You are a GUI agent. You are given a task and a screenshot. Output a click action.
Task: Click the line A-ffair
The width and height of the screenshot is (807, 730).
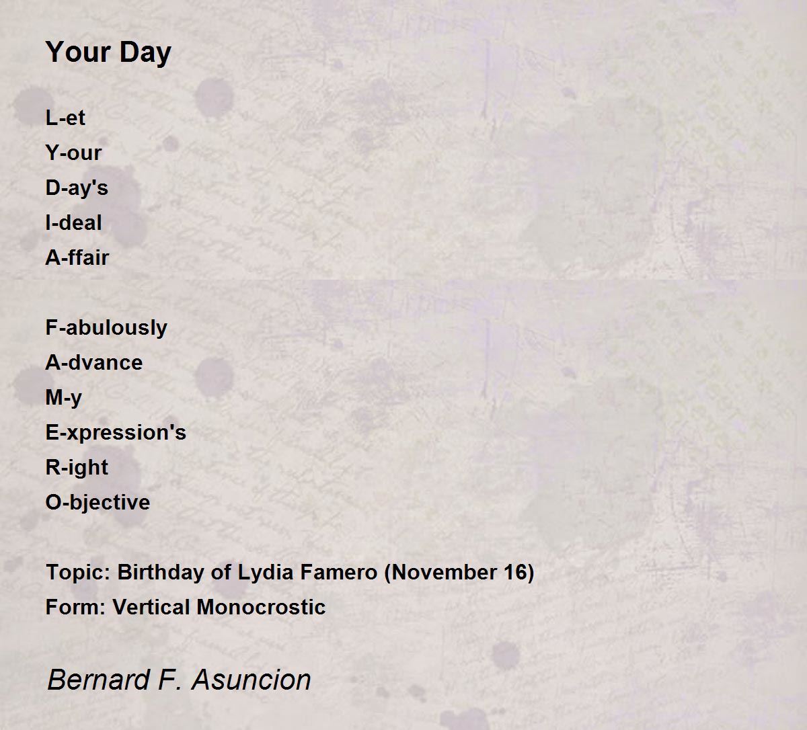pos(77,257)
